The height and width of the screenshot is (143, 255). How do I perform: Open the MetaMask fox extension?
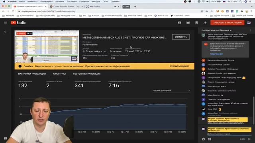218,11
